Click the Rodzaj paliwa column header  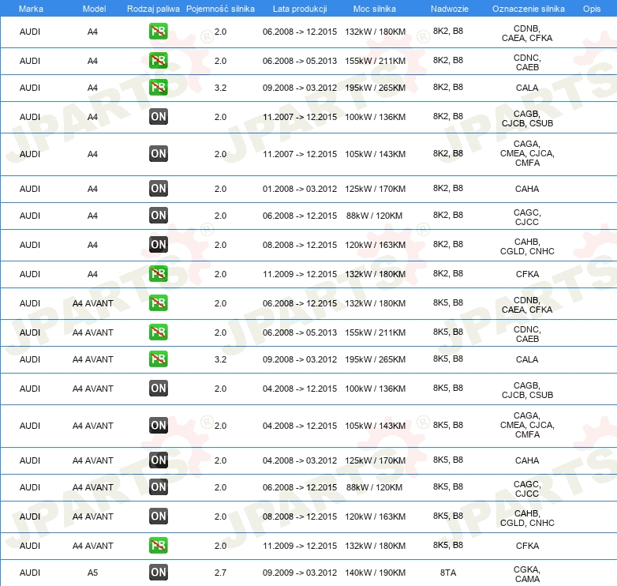click(153, 8)
